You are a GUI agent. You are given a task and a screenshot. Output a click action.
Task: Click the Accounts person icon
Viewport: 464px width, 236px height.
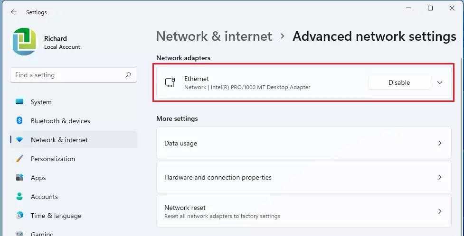(19, 197)
